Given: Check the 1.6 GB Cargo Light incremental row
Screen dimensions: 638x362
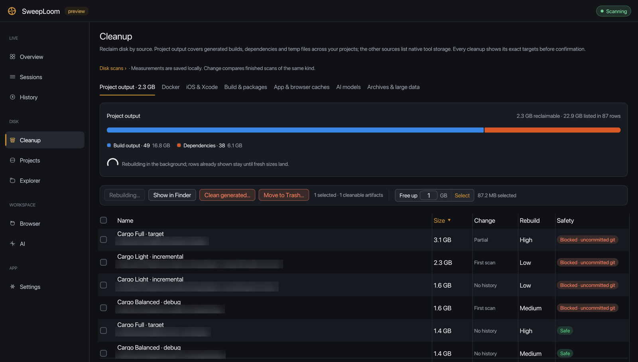Looking at the screenshot, I should click(x=104, y=285).
